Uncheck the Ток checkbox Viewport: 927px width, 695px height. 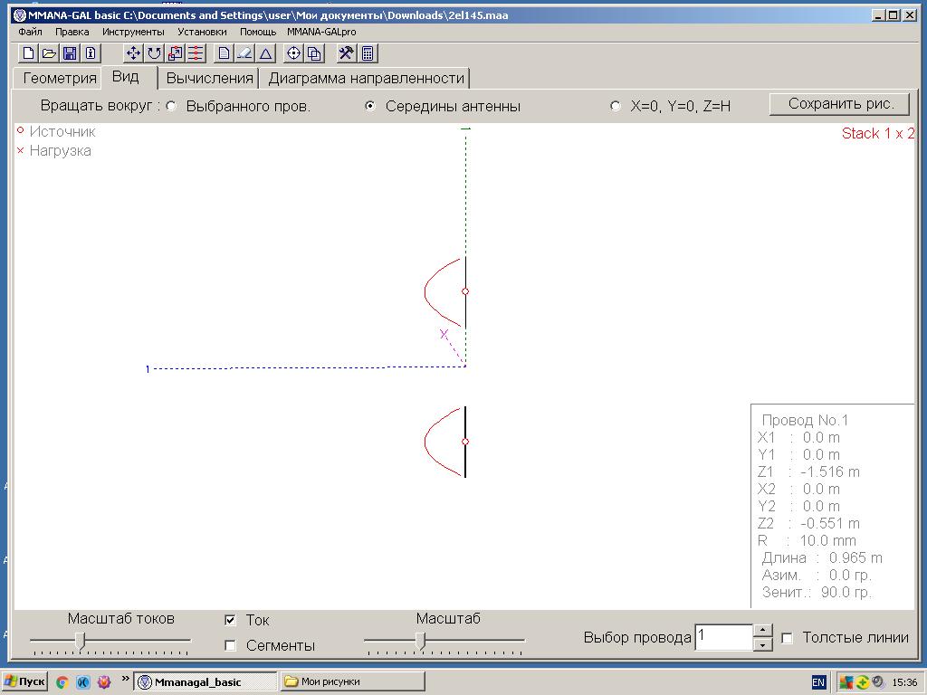[x=230, y=620]
